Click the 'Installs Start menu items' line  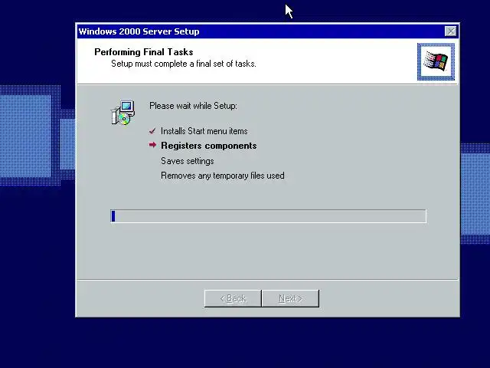click(x=204, y=131)
